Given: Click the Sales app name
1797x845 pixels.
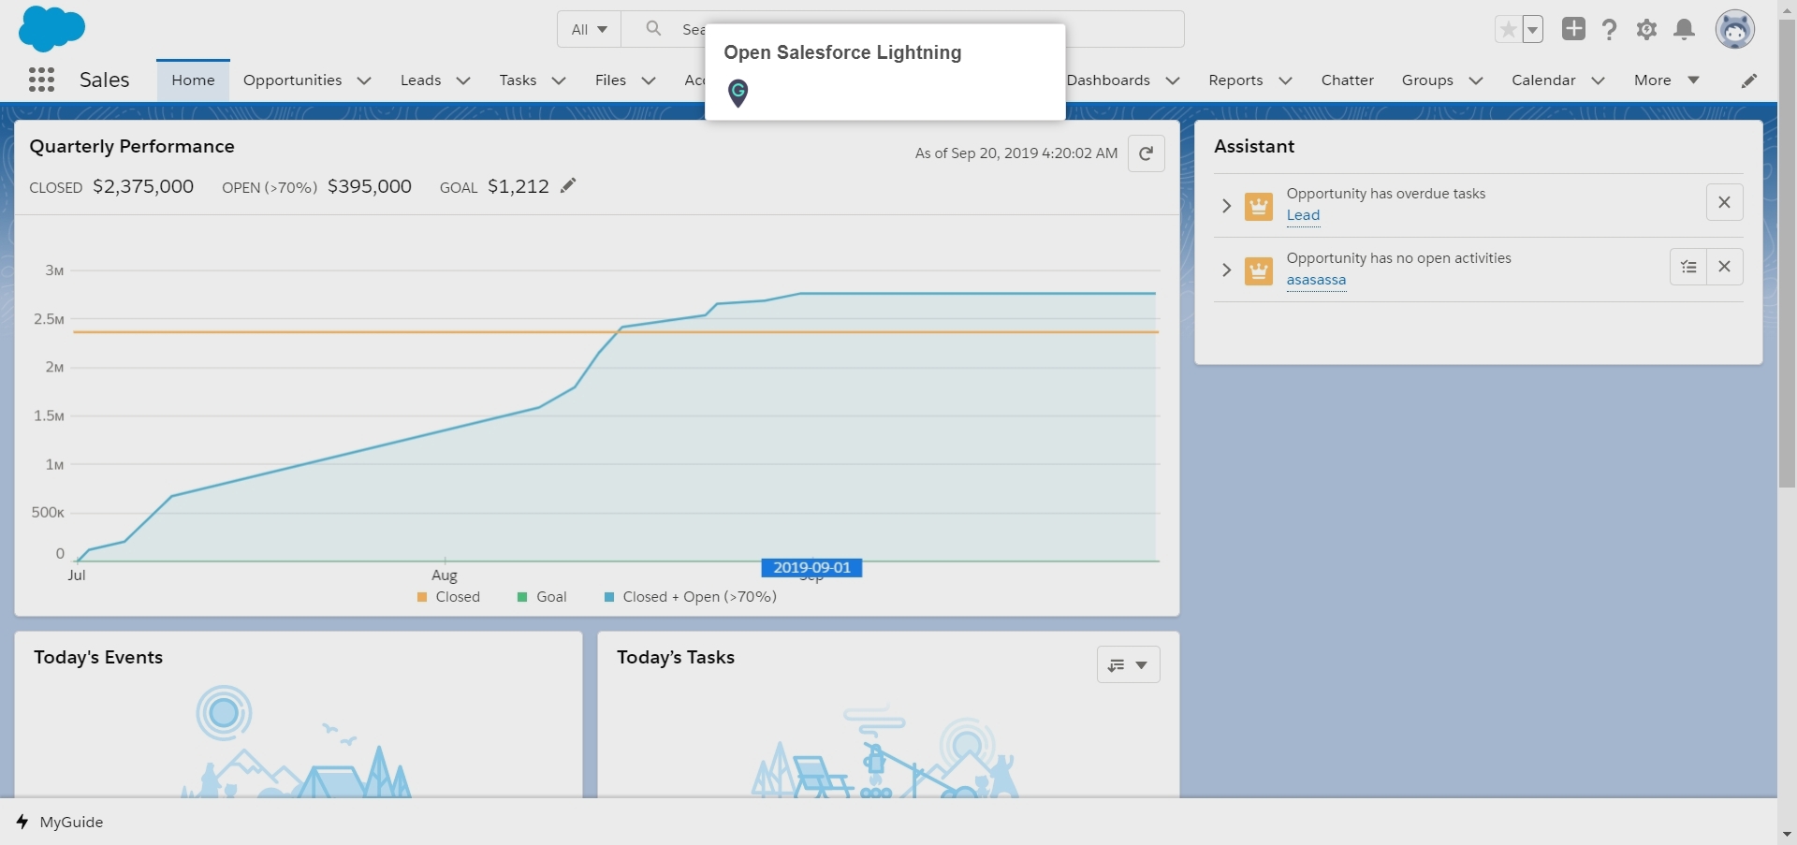Looking at the screenshot, I should (104, 80).
